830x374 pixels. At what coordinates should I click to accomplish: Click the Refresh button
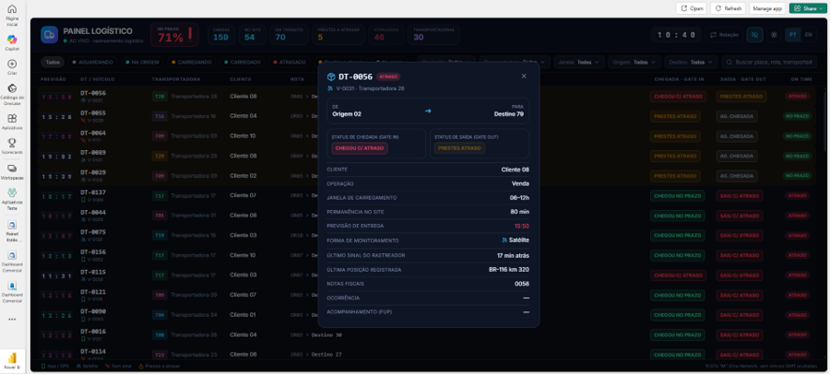(728, 8)
